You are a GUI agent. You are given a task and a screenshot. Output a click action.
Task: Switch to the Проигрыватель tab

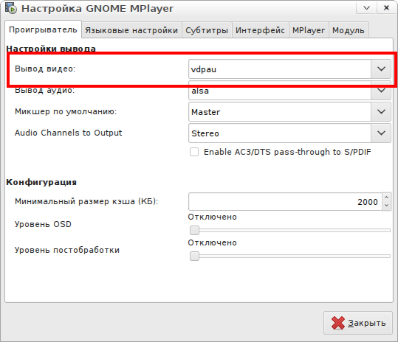pyautogui.click(x=43, y=29)
